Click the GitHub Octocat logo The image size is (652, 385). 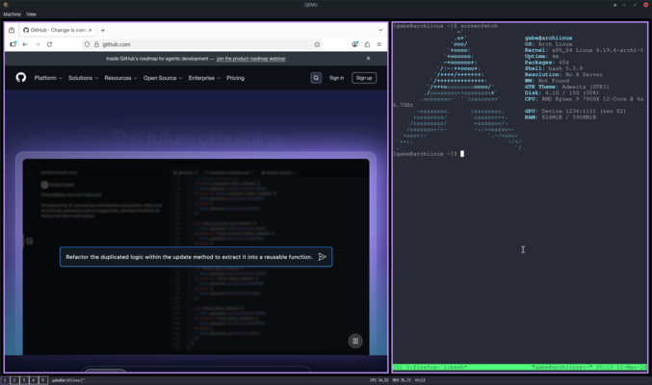pyautogui.click(x=21, y=77)
